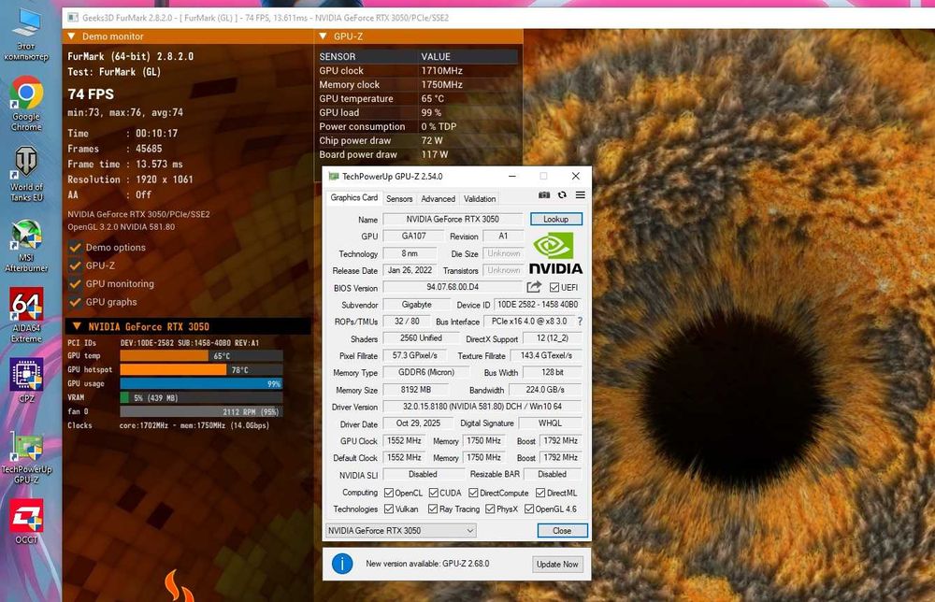Take a GPU-Z screenshot with camera icon
This screenshot has width=935, height=602.
(544, 195)
